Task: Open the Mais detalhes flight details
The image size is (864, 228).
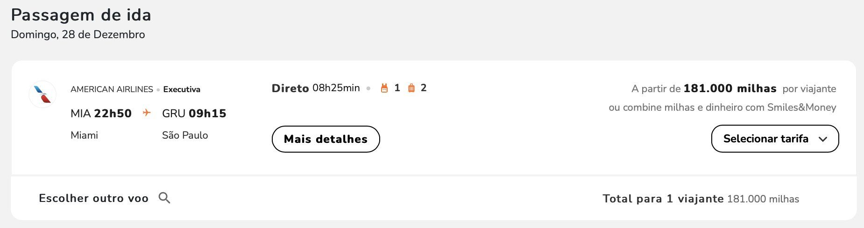Action: 326,139
